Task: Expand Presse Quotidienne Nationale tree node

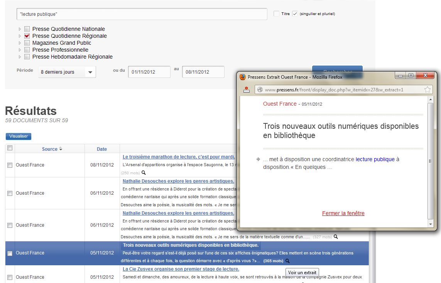Action: coord(20,29)
